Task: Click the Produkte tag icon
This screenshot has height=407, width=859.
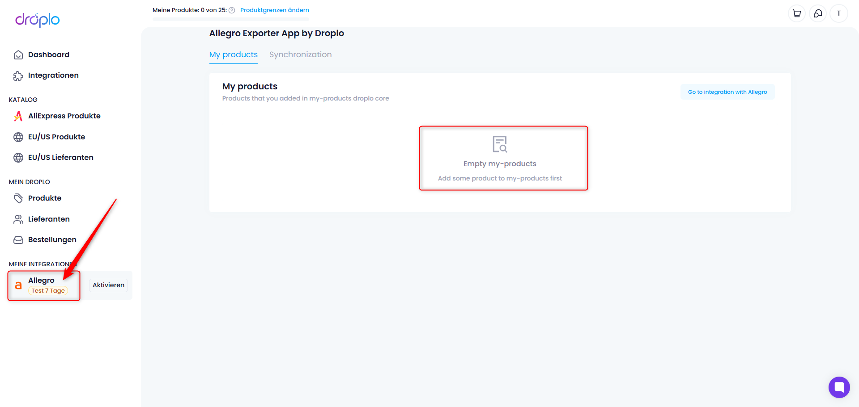Action: pyautogui.click(x=18, y=198)
